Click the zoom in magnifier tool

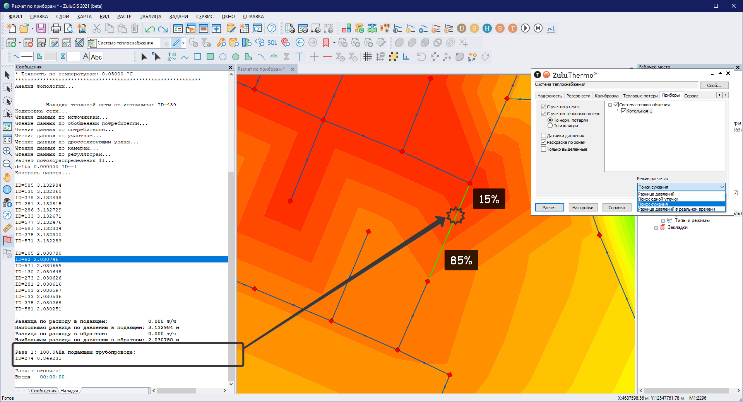click(x=7, y=151)
